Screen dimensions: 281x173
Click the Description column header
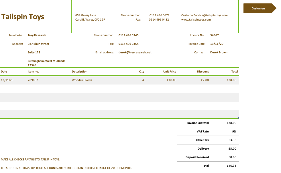click(80, 72)
